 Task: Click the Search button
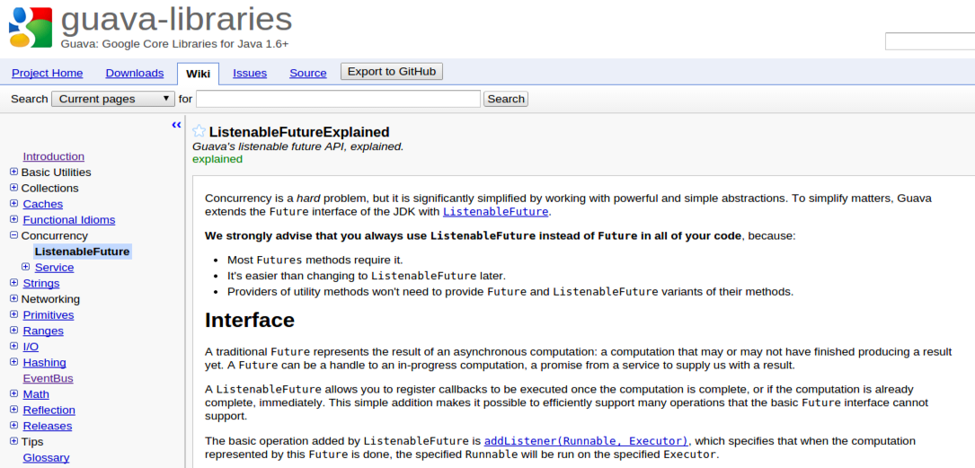point(506,99)
